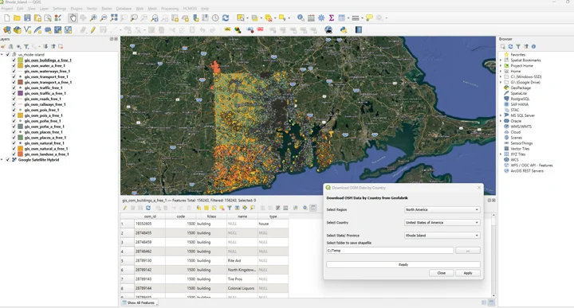Screen dimensions: 574x308
Task: Click the Zoom Full extent icon
Action: click(114, 18)
